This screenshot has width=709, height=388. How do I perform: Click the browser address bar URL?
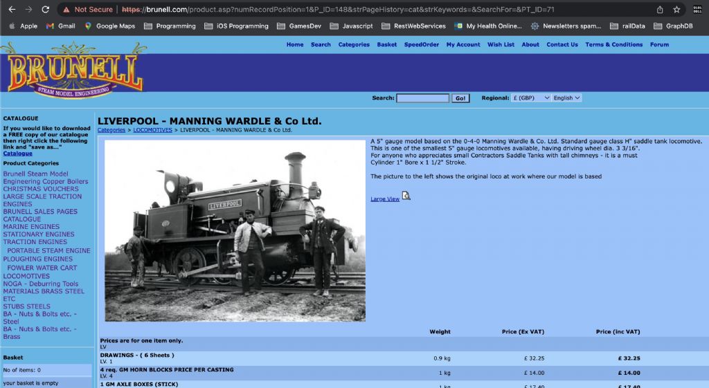coord(338,10)
